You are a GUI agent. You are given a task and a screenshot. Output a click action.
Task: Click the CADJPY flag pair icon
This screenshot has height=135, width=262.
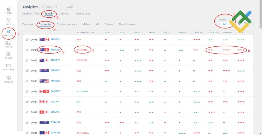click(44, 102)
